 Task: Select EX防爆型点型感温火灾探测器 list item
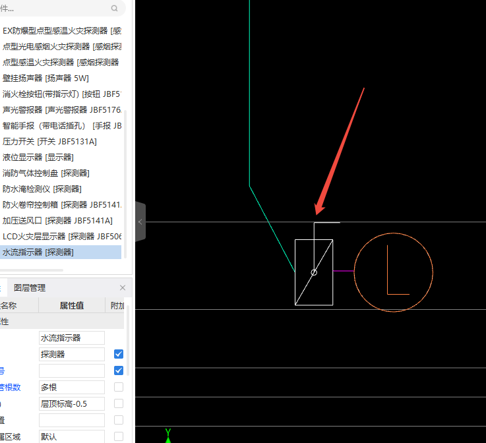61,31
